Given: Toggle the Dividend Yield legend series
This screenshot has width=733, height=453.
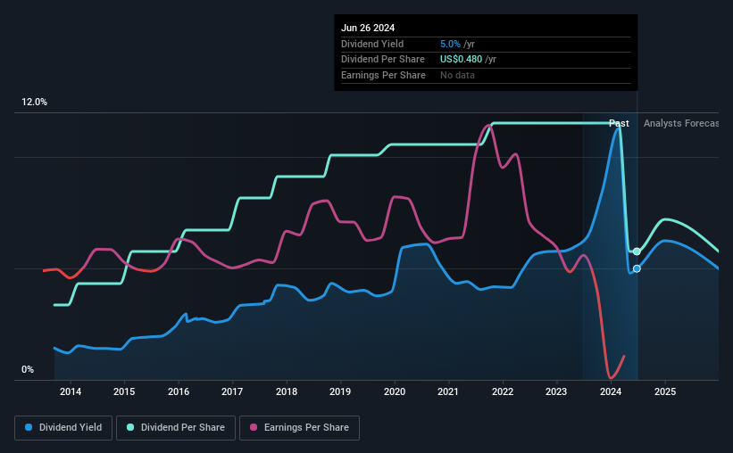Looking at the screenshot, I should coord(63,428).
